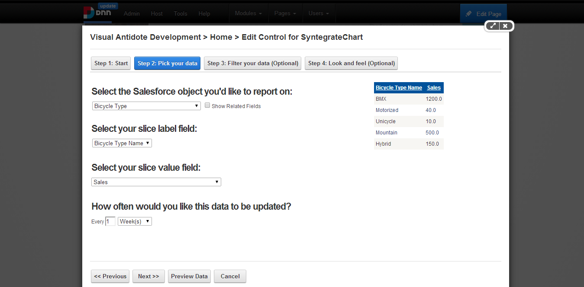Click the Motorized row name
Screen dimensions: 584x287
[x=387, y=110]
